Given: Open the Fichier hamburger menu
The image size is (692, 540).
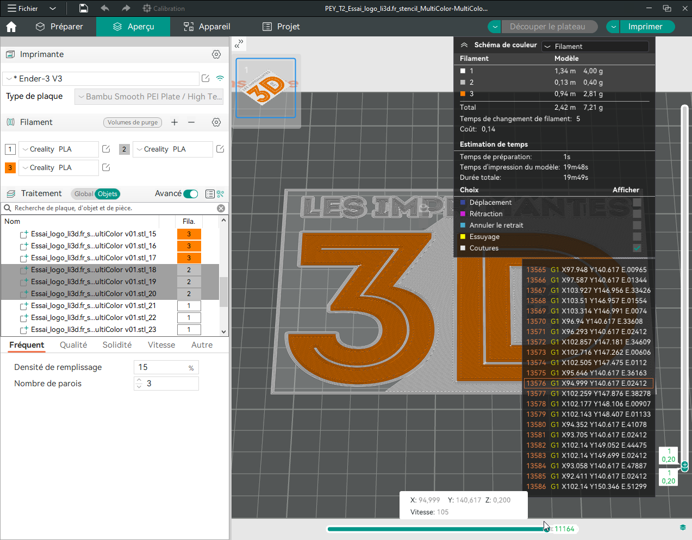Looking at the screenshot, I should 23,8.
